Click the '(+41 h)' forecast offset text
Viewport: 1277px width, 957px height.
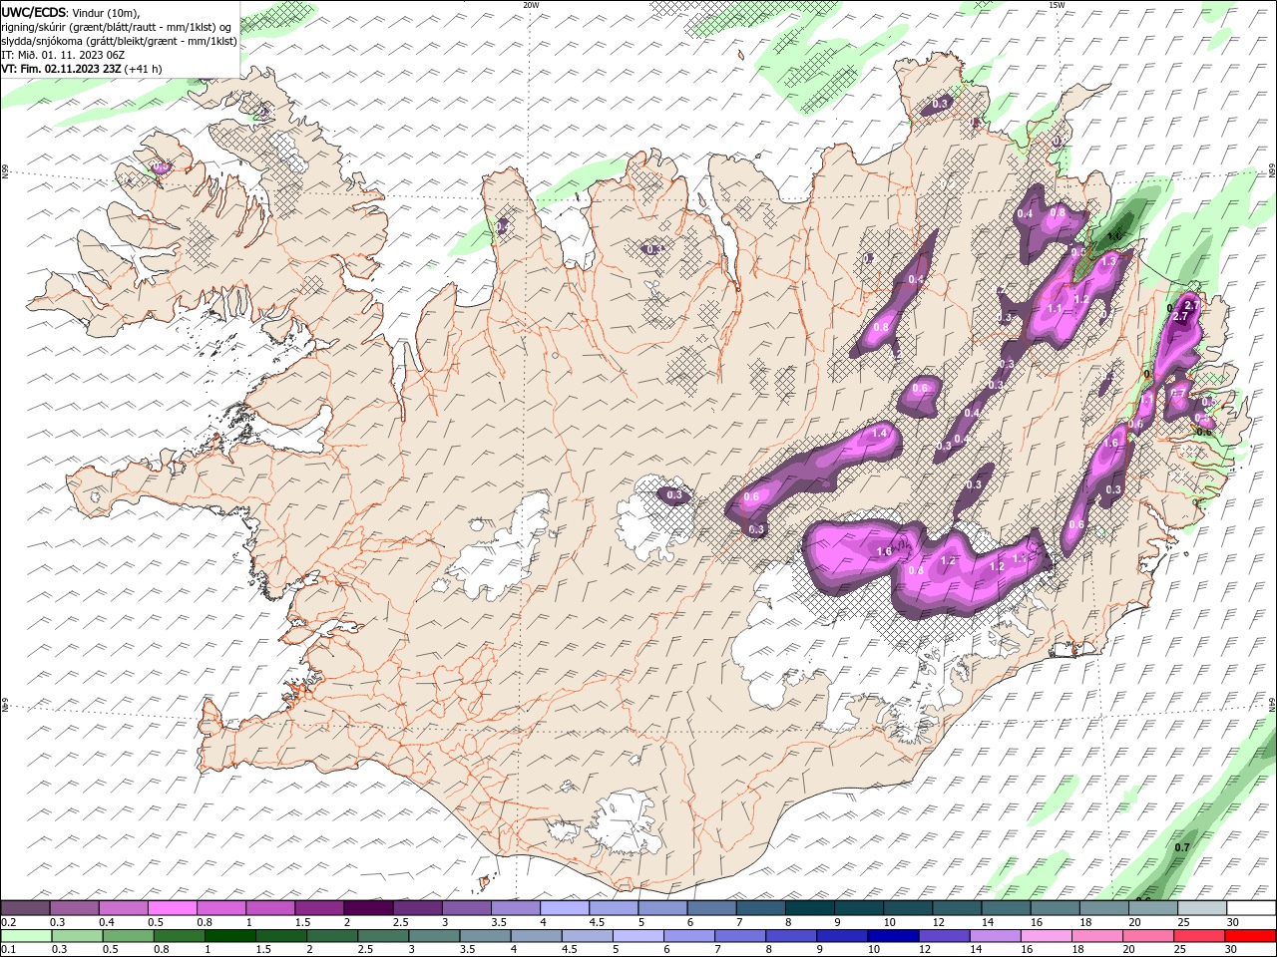click(144, 69)
